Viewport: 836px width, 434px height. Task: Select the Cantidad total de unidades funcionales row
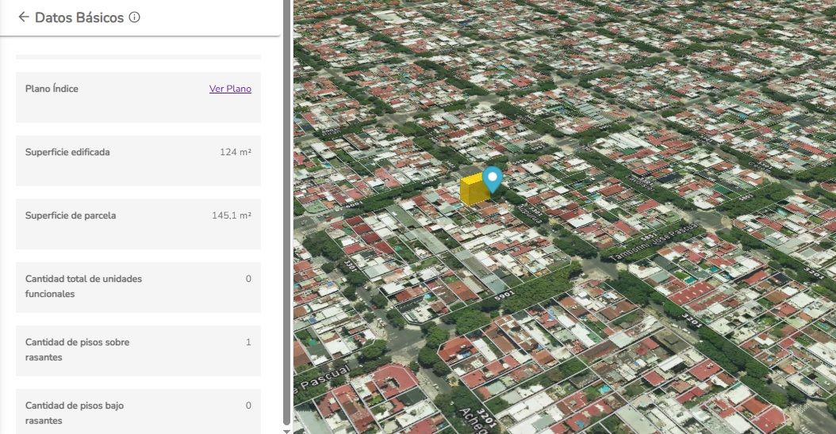[x=138, y=287]
